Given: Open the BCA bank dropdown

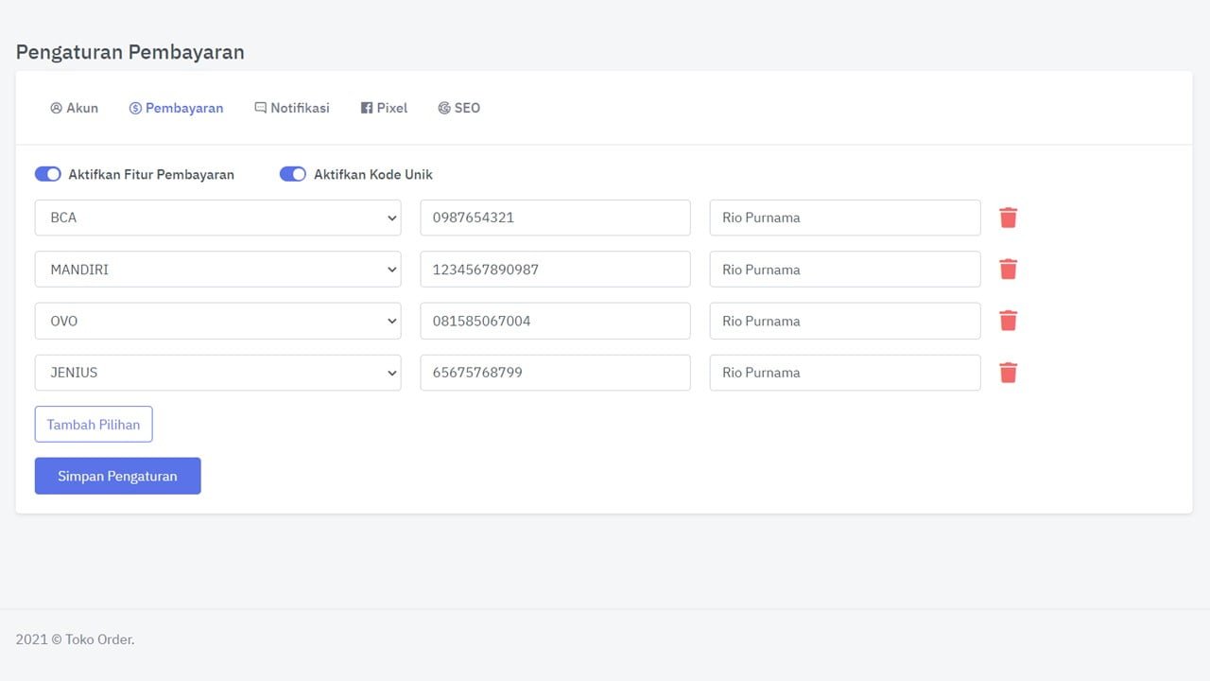Looking at the screenshot, I should (217, 218).
